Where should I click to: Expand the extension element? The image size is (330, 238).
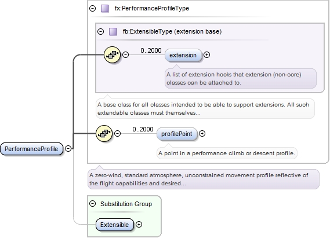207,55
